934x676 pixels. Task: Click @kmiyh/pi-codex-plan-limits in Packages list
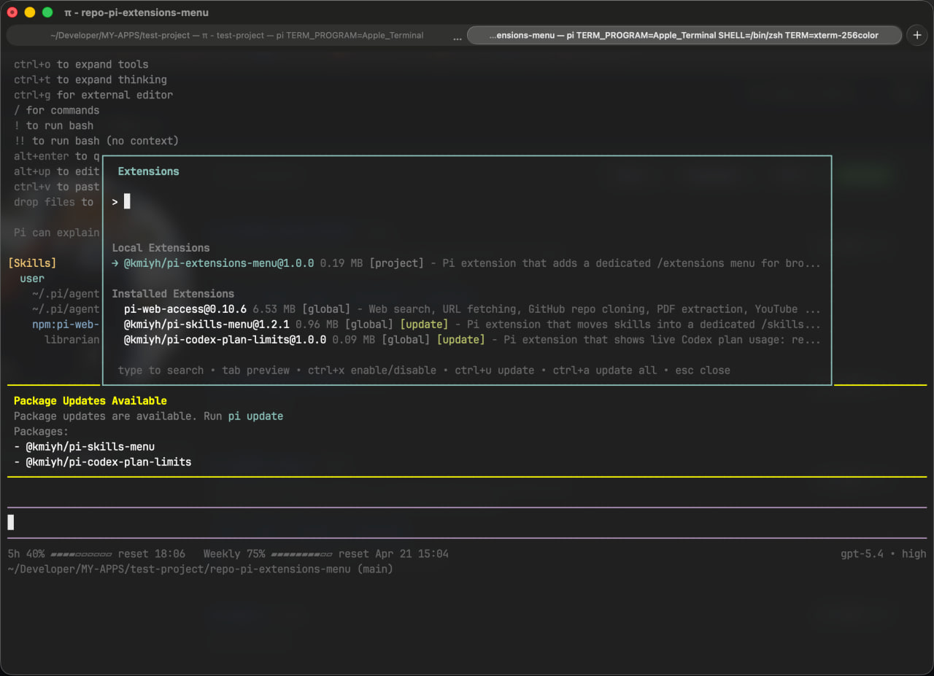(109, 462)
